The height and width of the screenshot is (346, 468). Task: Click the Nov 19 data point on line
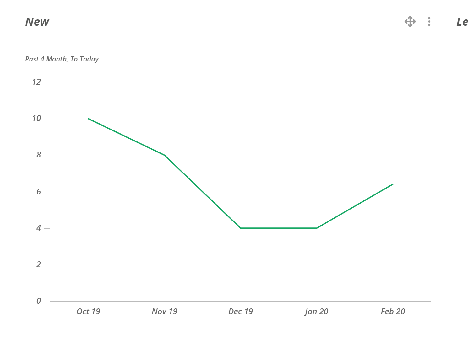tap(165, 155)
